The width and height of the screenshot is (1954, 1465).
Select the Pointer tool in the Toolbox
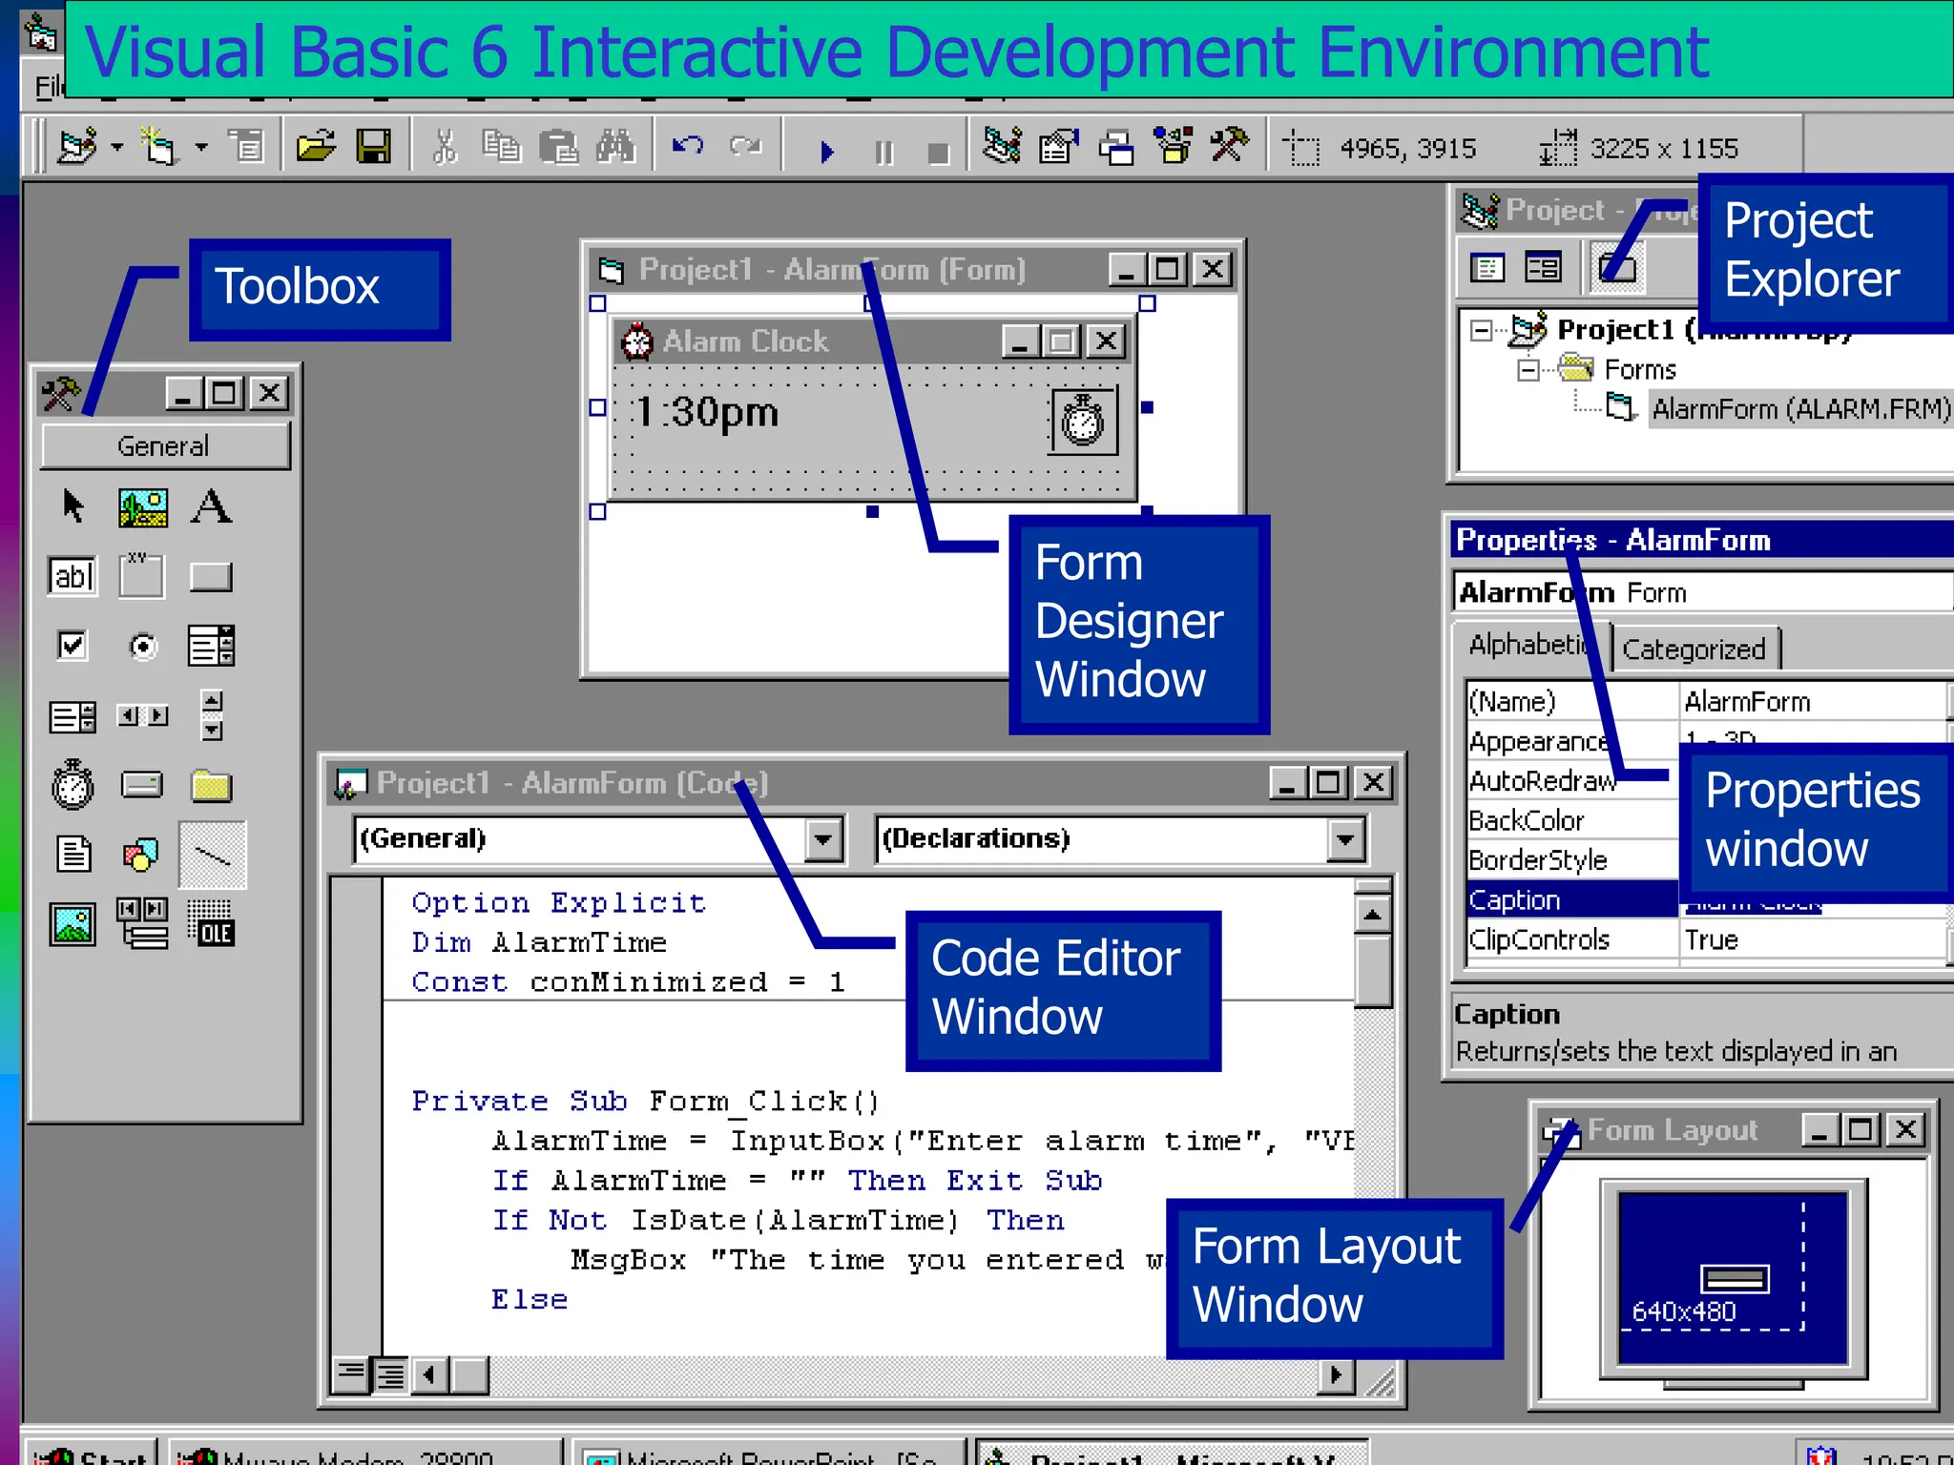tap(73, 506)
